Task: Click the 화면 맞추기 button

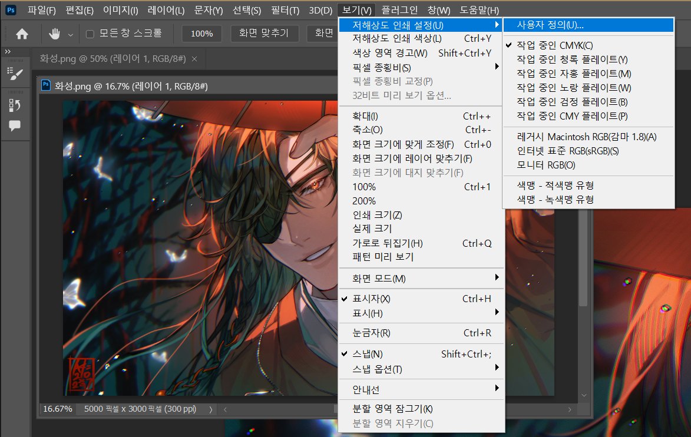Action: 264,33
